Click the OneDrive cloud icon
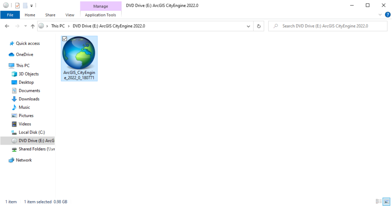Screen dimensions: 392x206 [11, 54]
